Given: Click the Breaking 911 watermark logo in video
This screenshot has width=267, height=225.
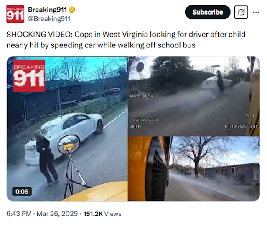Looking at the screenshot, I should pyautogui.click(x=29, y=76).
